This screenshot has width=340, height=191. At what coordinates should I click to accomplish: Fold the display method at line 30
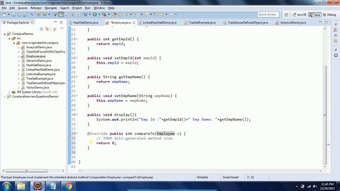(76, 115)
